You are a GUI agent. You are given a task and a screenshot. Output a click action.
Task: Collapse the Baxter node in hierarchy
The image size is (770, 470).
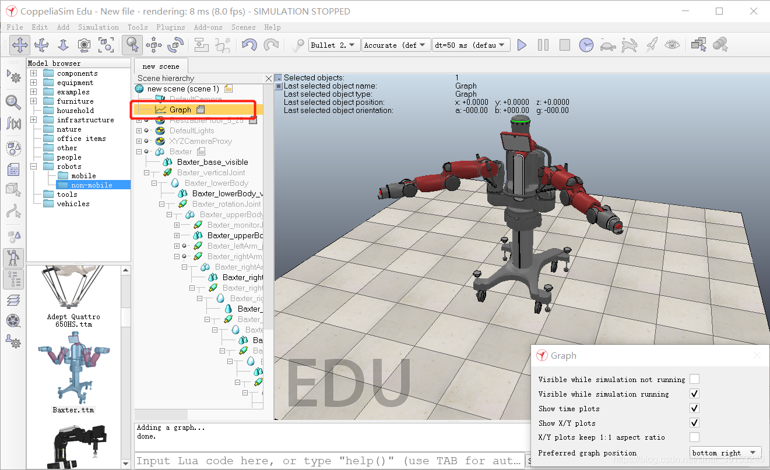tap(139, 151)
